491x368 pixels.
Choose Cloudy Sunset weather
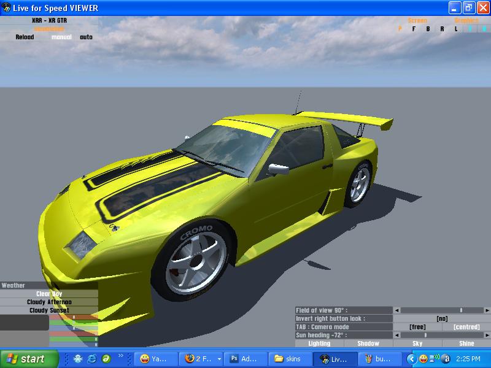49,310
